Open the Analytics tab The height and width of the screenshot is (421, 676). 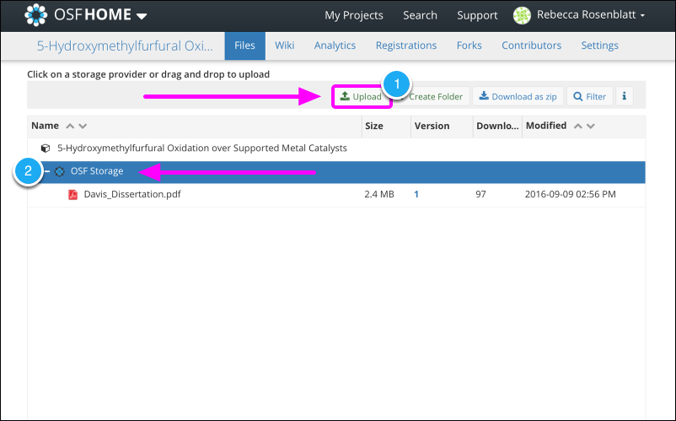click(335, 46)
